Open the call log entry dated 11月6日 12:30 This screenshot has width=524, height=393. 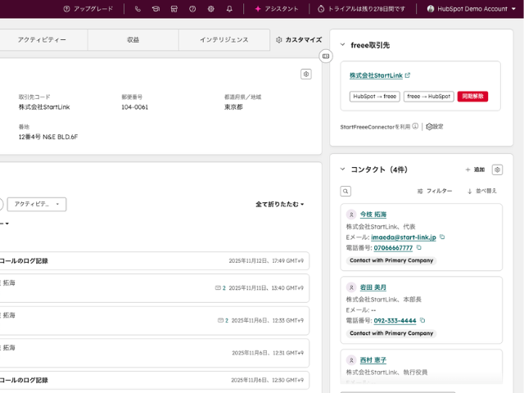(155, 380)
